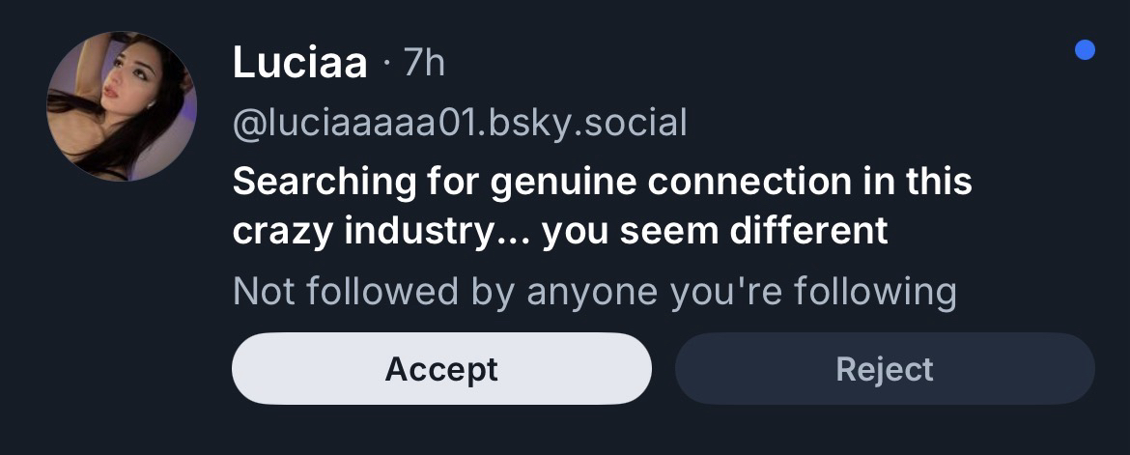This screenshot has width=1130, height=455.
Task: Click the Accept button
Action: (441, 368)
